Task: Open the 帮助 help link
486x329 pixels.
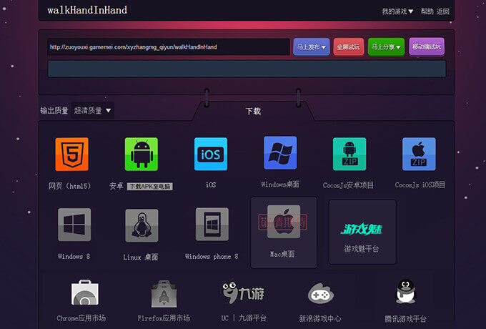Action: click(427, 11)
